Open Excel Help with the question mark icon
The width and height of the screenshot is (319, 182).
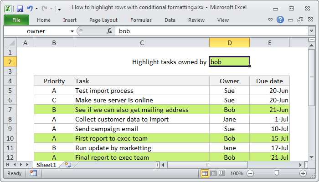280,20
